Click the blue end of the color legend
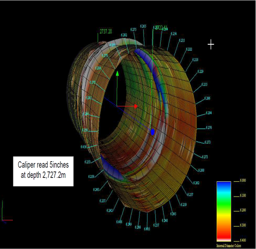 (x=224, y=185)
